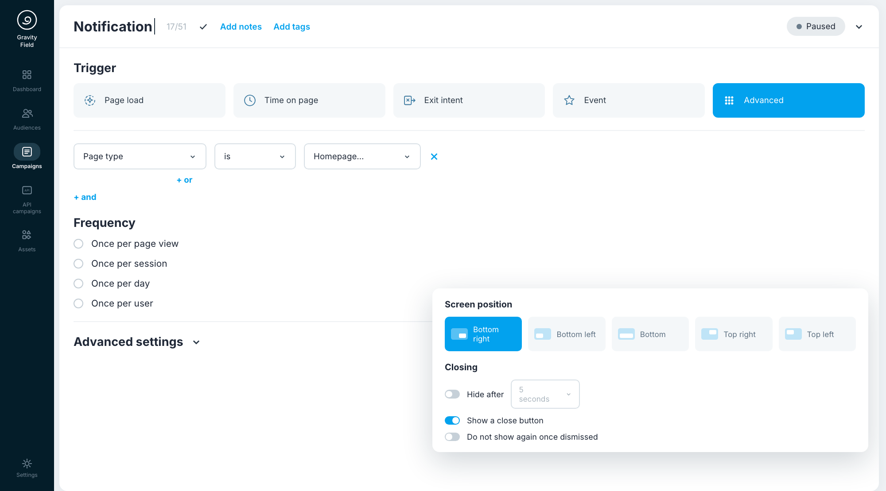Select the Exit intent trigger
The height and width of the screenshot is (491, 886).
point(469,100)
